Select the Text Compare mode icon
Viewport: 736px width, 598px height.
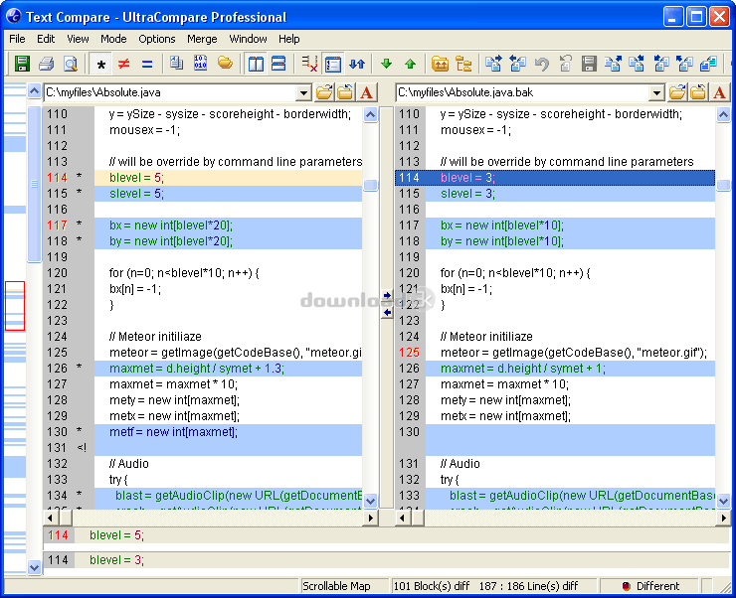[x=176, y=63]
